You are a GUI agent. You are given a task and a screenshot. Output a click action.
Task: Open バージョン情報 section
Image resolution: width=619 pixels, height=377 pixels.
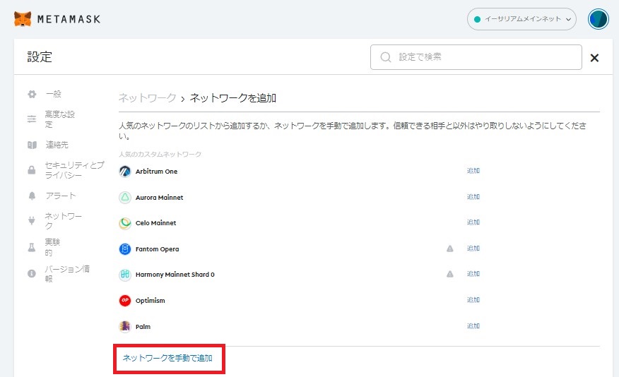click(x=67, y=274)
